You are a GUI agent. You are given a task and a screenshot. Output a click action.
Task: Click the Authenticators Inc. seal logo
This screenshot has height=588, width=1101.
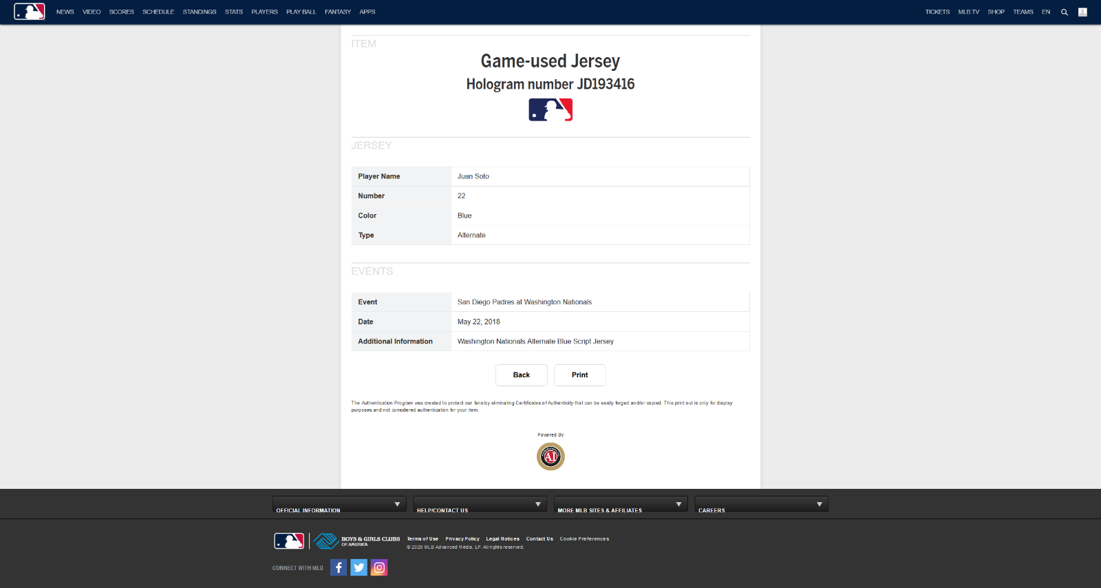click(550, 456)
